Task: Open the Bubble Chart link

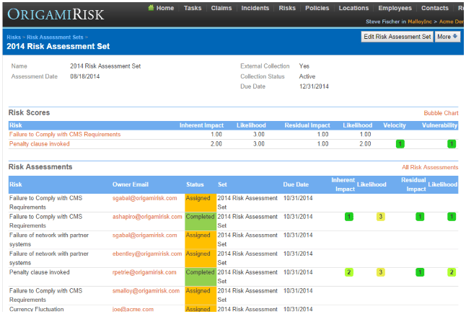Action: [x=441, y=113]
